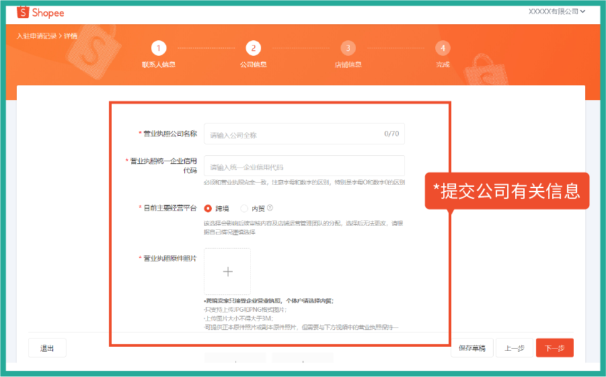Click the plus upload box for 营业执照原件照片

[x=227, y=271]
